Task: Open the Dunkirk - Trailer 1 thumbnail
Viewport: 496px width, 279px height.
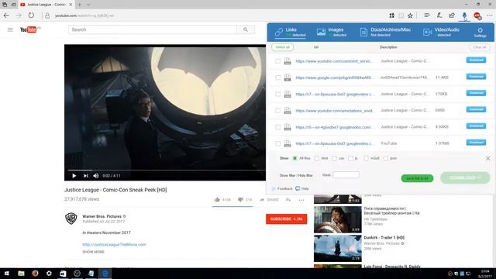Action: click(338, 248)
